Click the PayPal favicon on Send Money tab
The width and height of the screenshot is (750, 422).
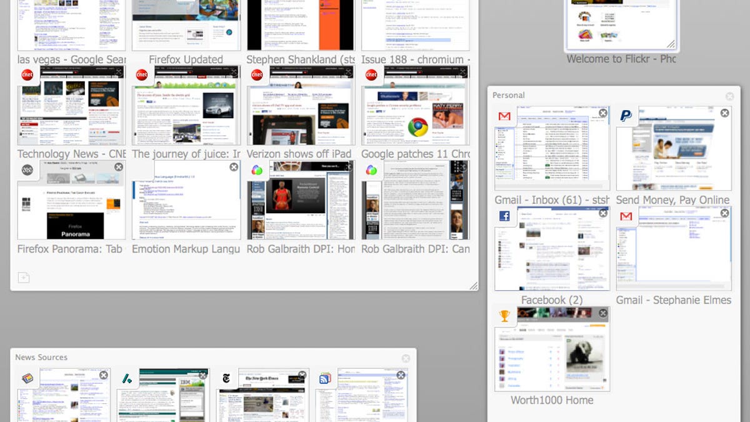627,116
